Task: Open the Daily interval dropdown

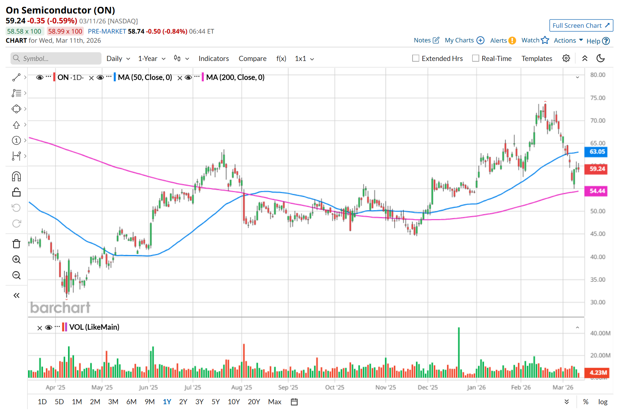Action: pyautogui.click(x=118, y=58)
